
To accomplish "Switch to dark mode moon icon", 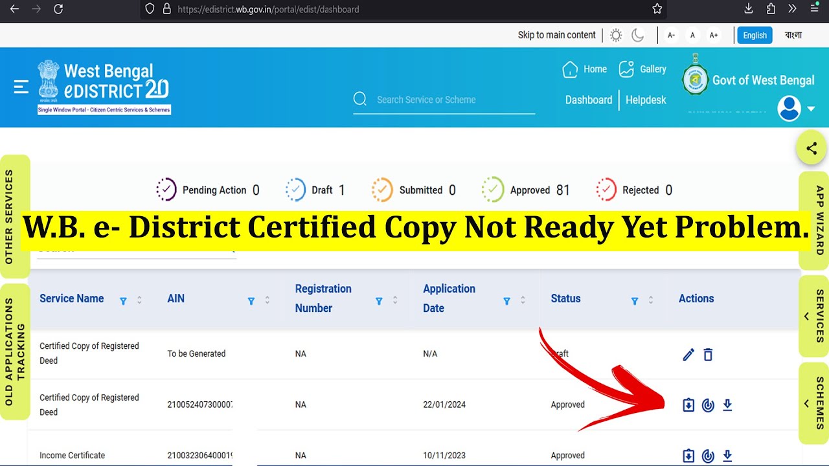I will coord(638,36).
